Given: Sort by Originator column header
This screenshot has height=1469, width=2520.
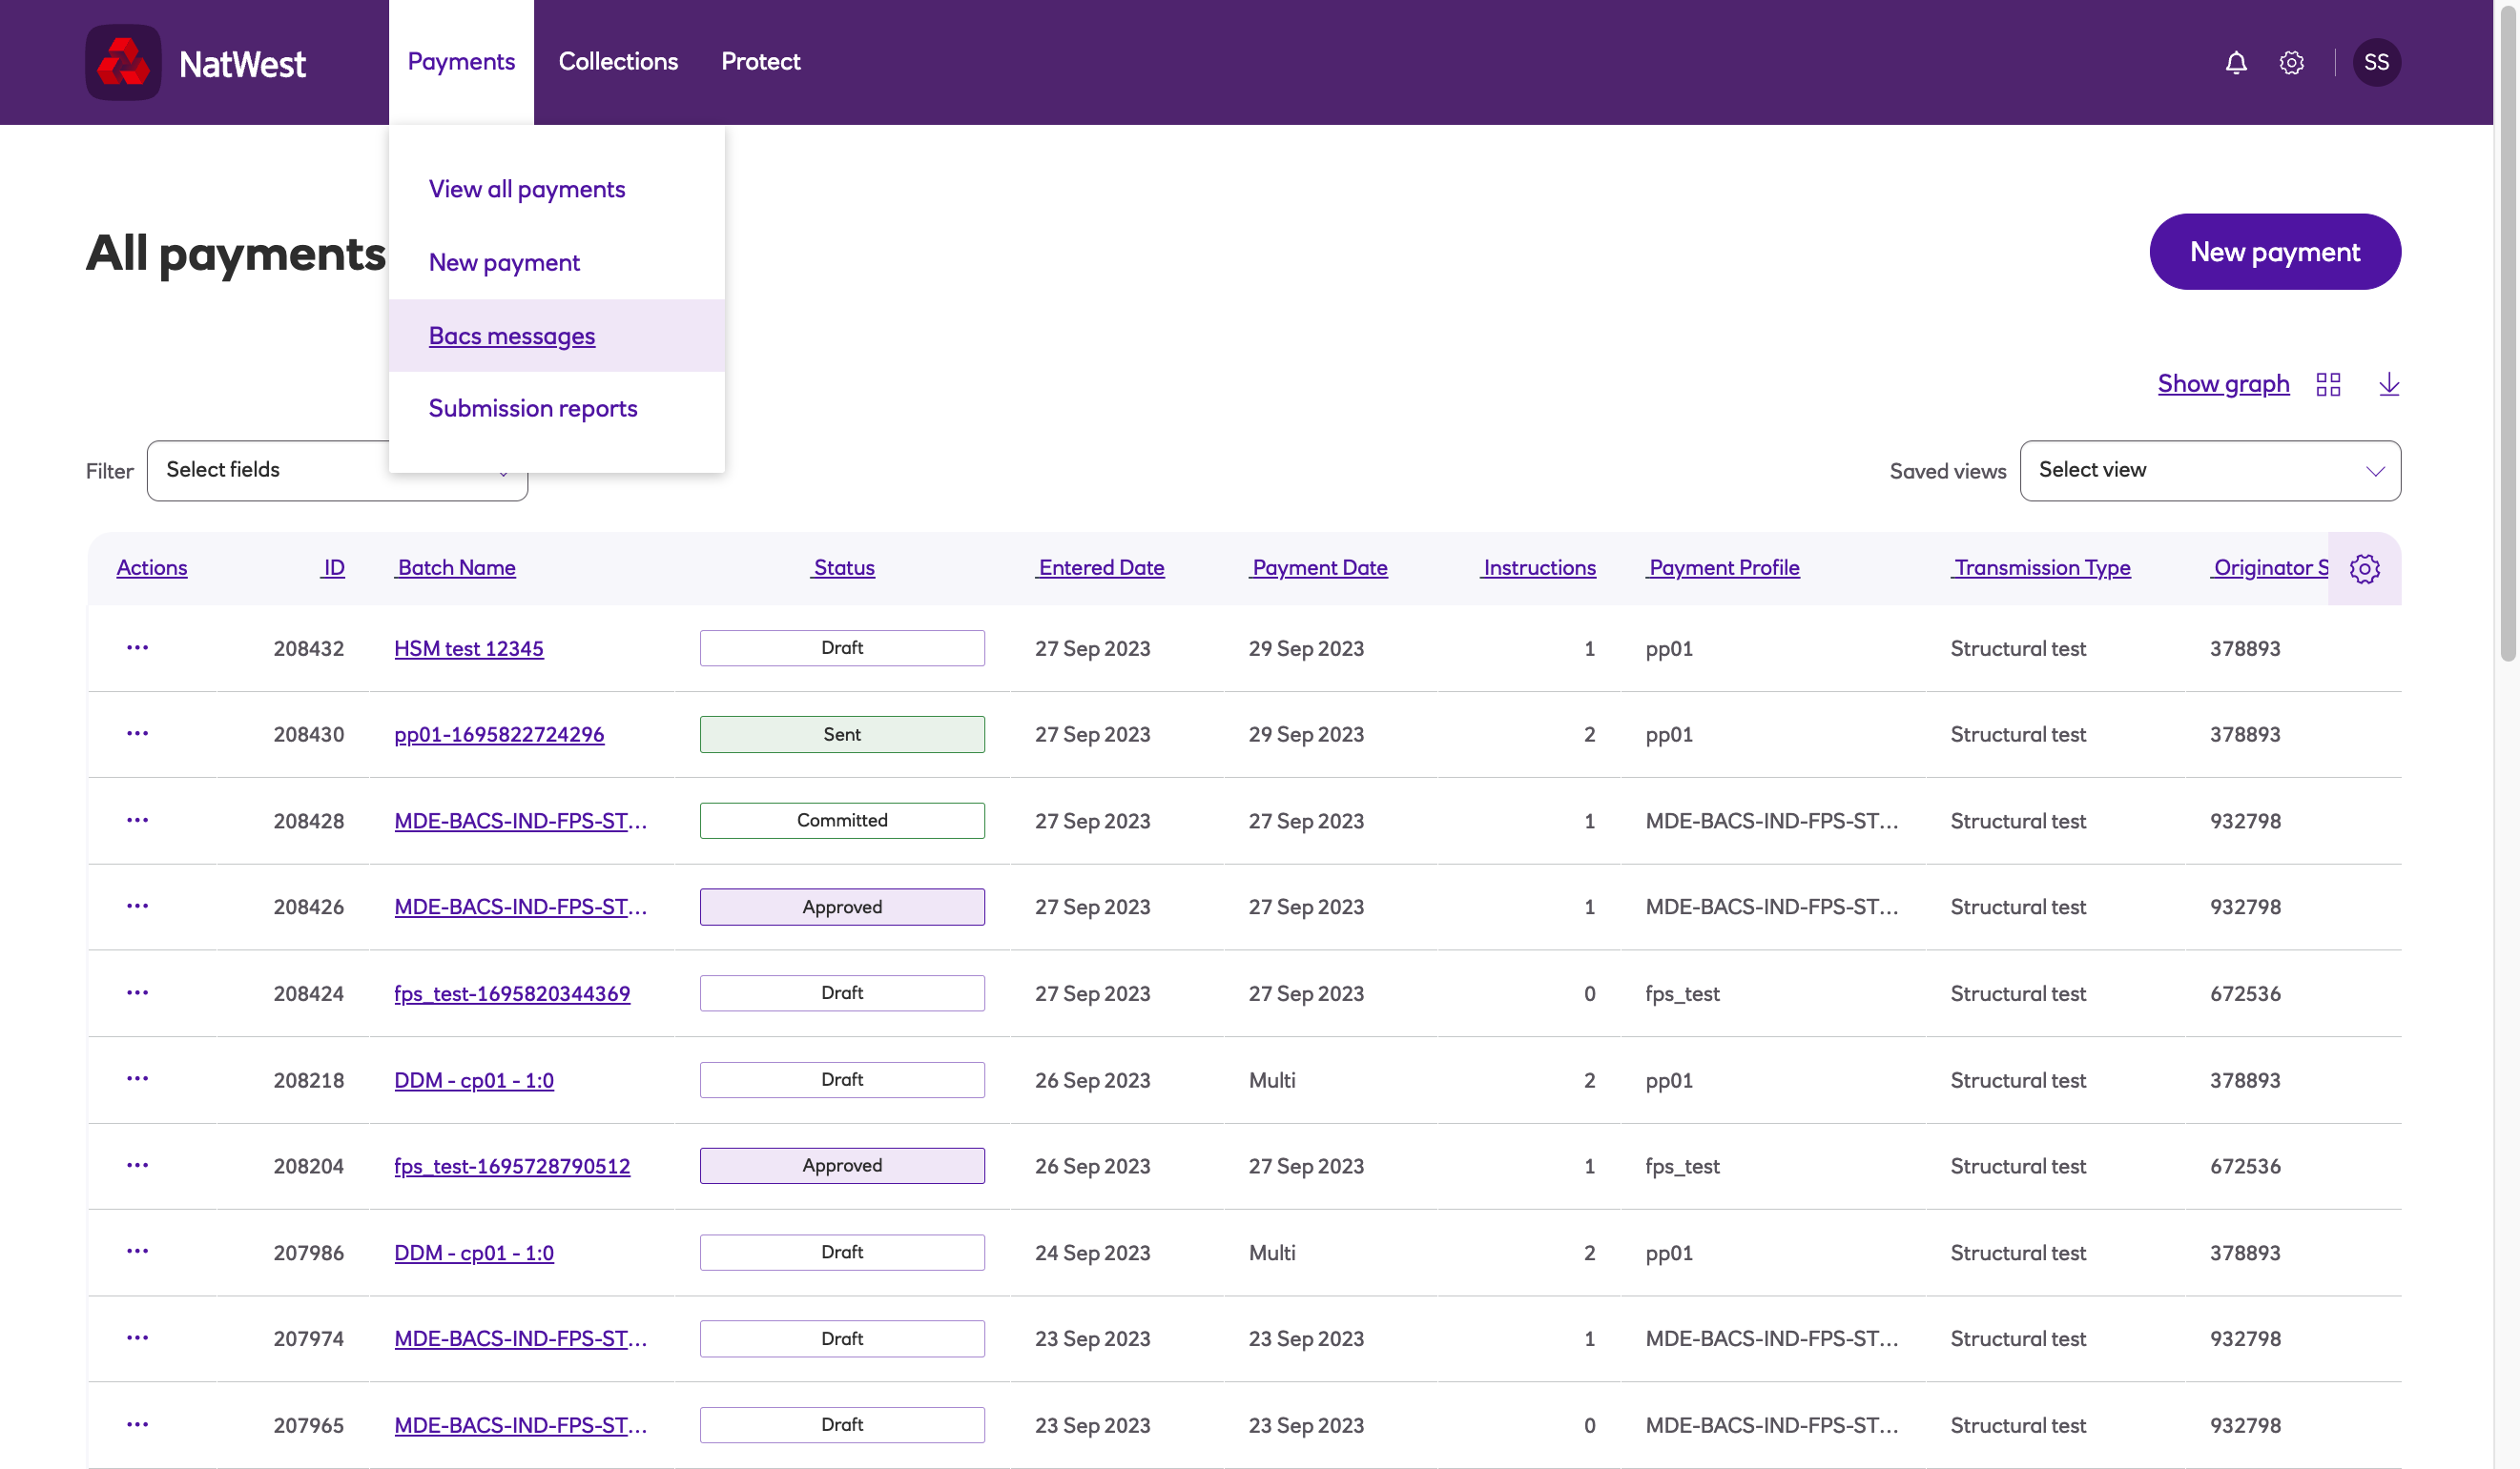Looking at the screenshot, I should click(2269, 567).
